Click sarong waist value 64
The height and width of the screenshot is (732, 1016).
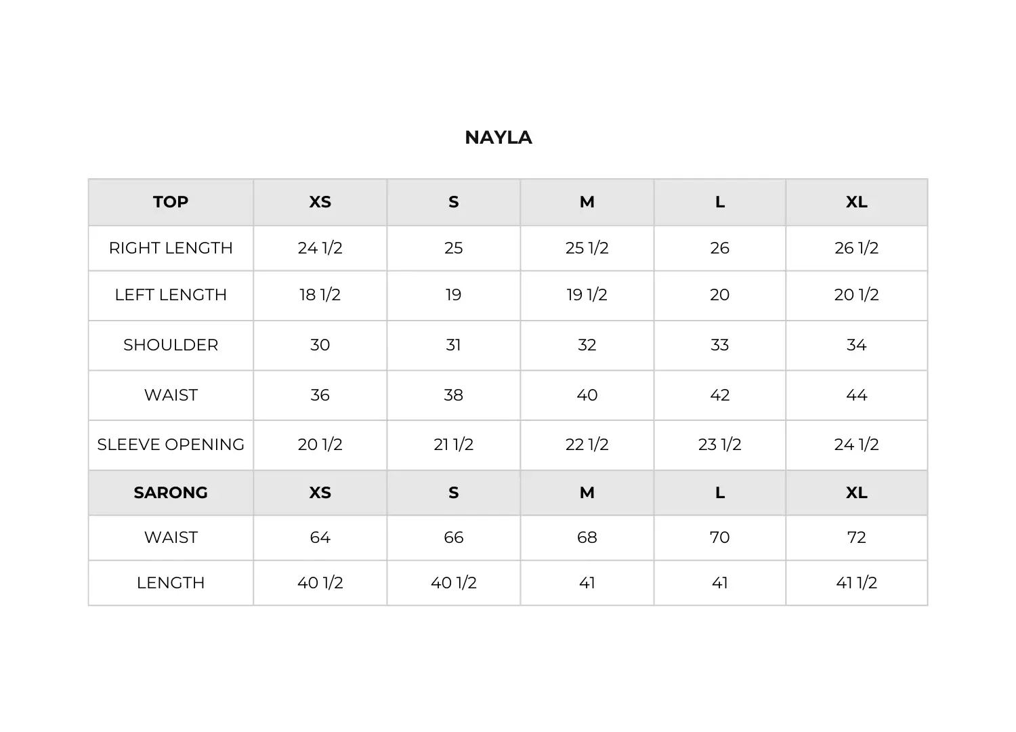coord(320,537)
